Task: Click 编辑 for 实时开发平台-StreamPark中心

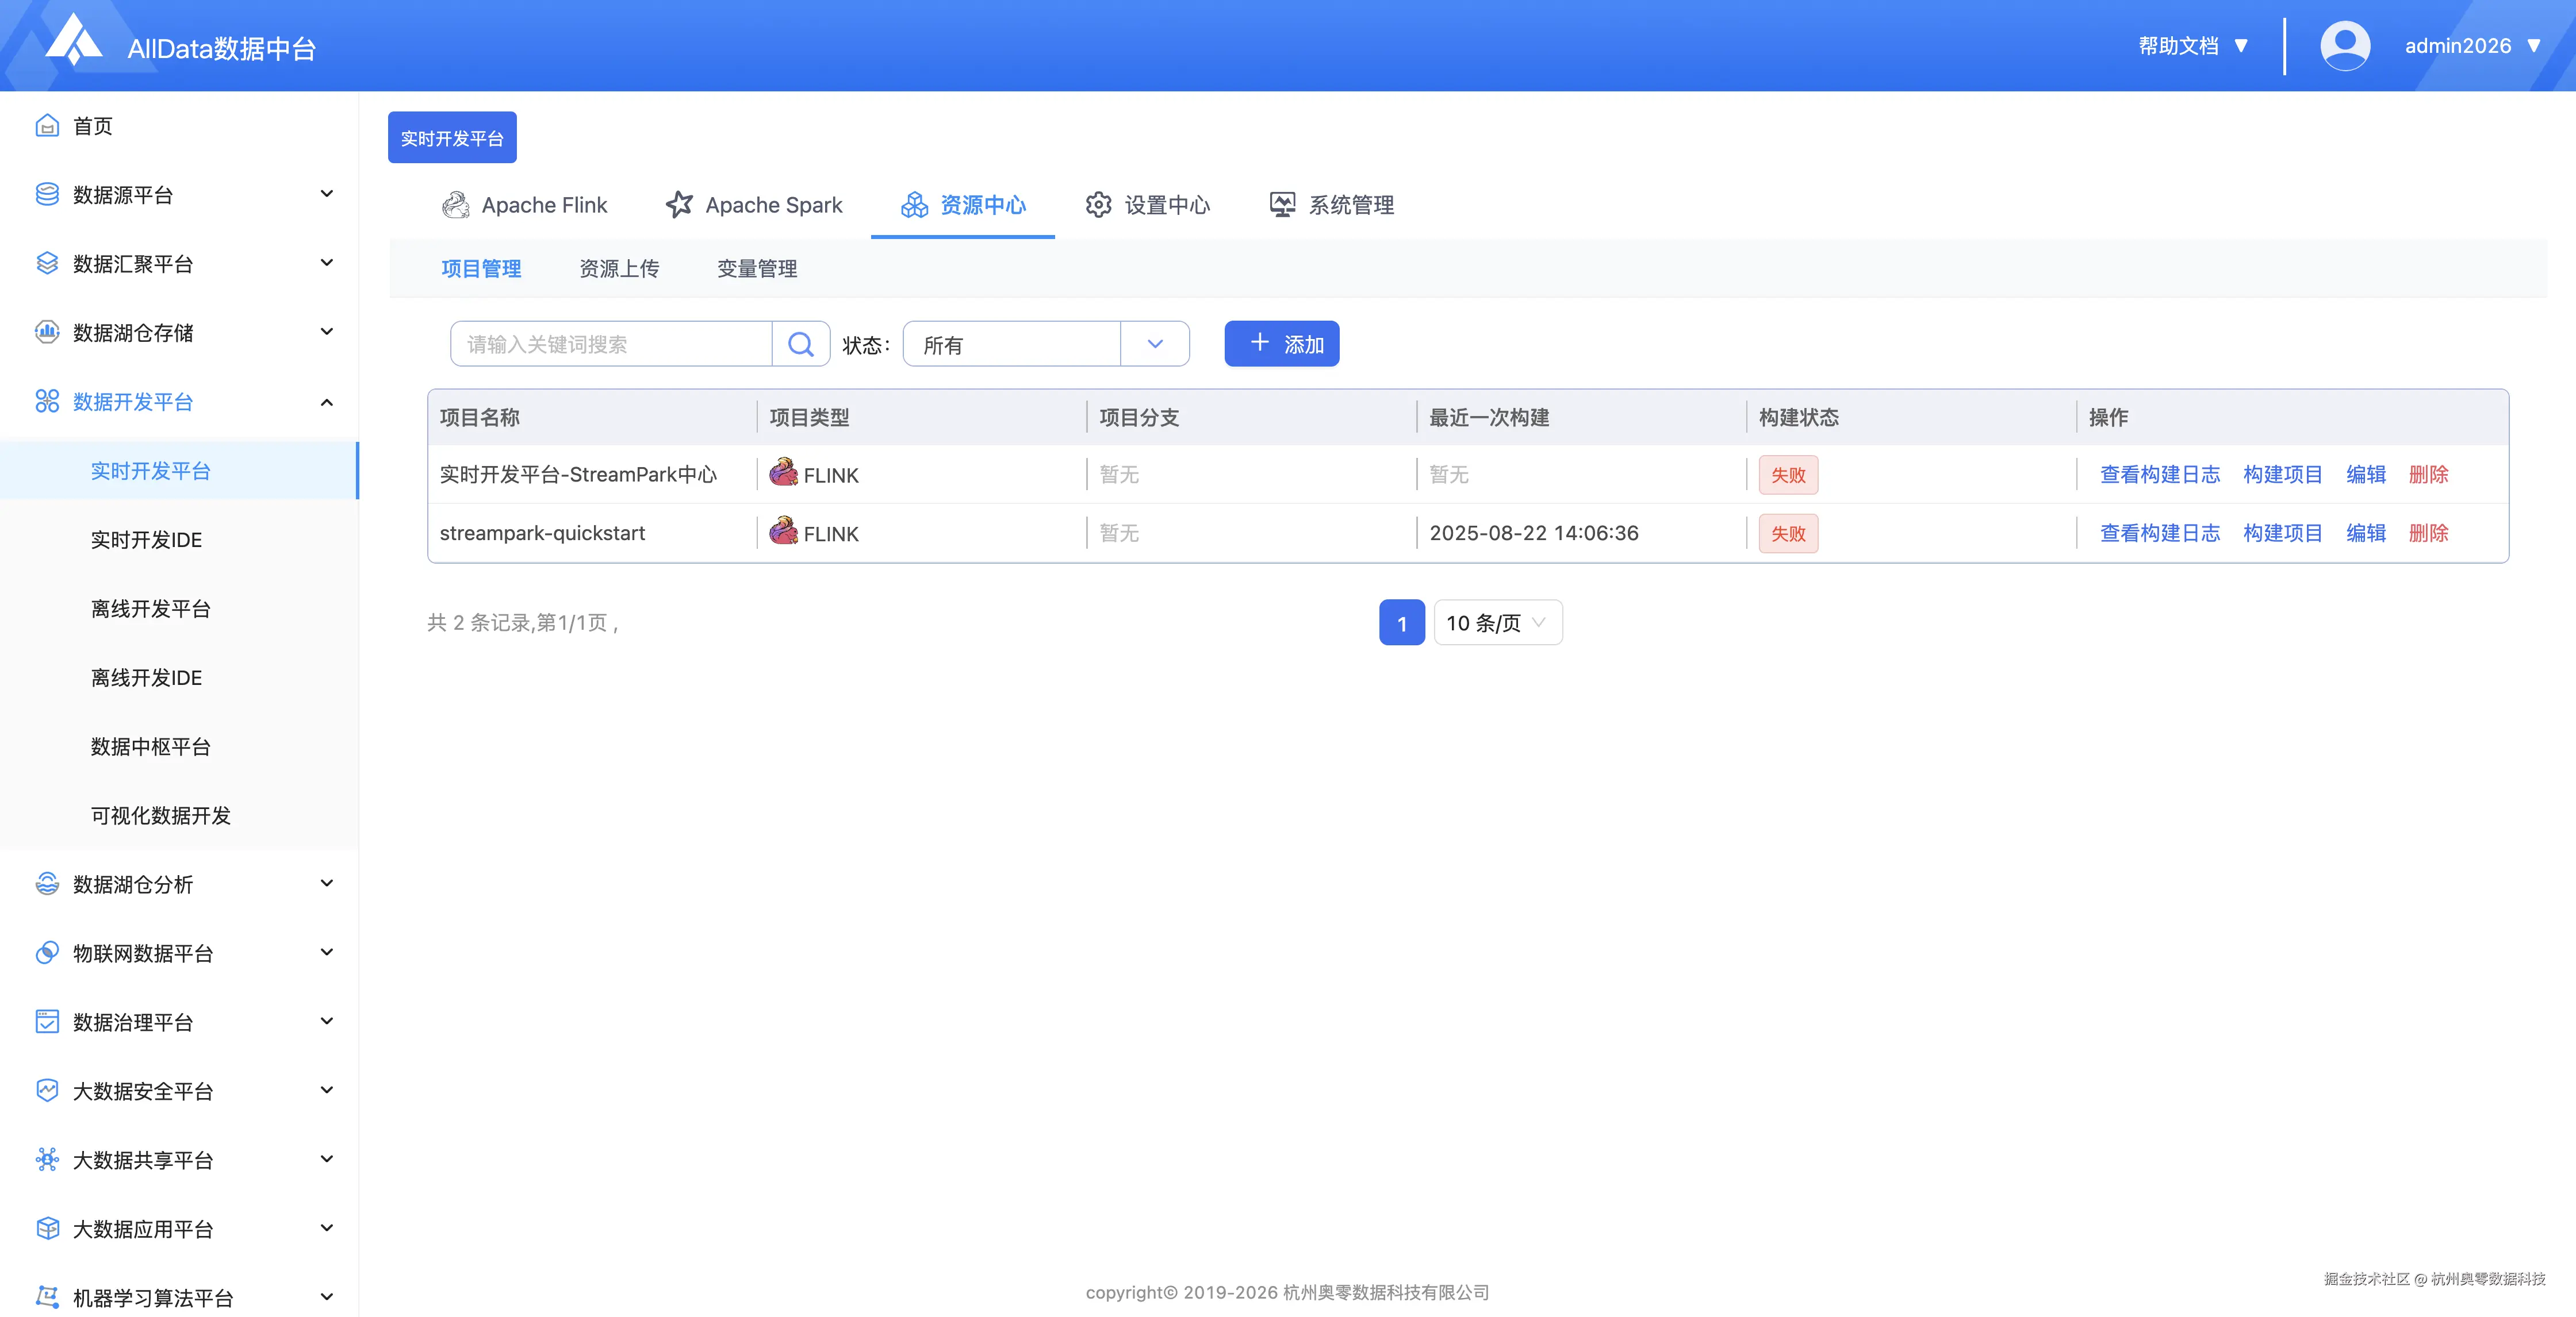Action: (2366, 473)
